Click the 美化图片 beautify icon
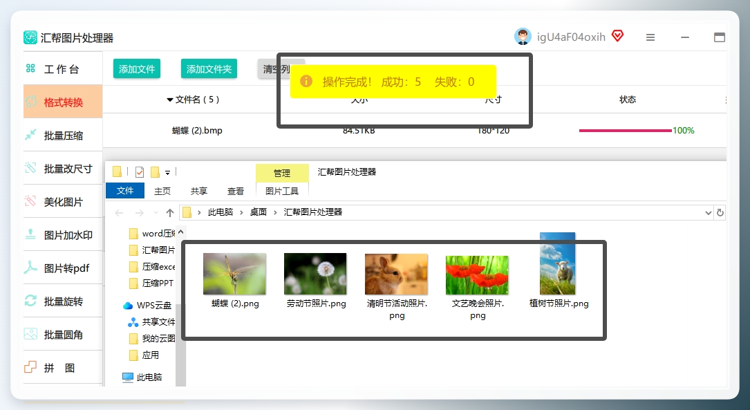This screenshot has width=750, height=410. [x=30, y=201]
